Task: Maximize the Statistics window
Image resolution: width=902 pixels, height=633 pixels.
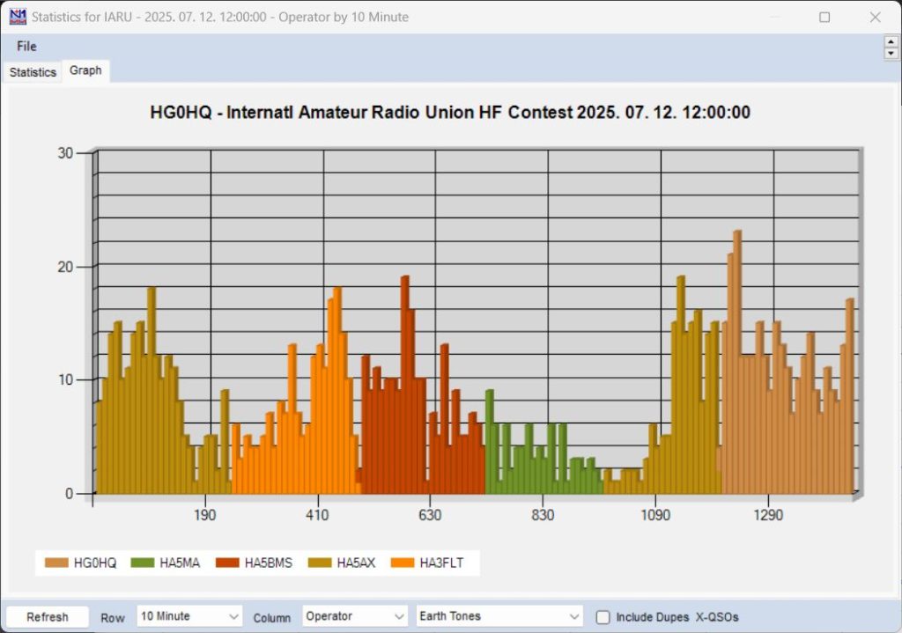Action: pyautogui.click(x=824, y=18)
